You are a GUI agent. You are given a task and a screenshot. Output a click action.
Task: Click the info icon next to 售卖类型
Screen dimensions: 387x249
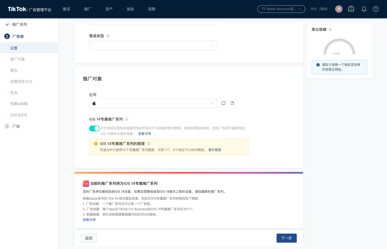point(108,36)
